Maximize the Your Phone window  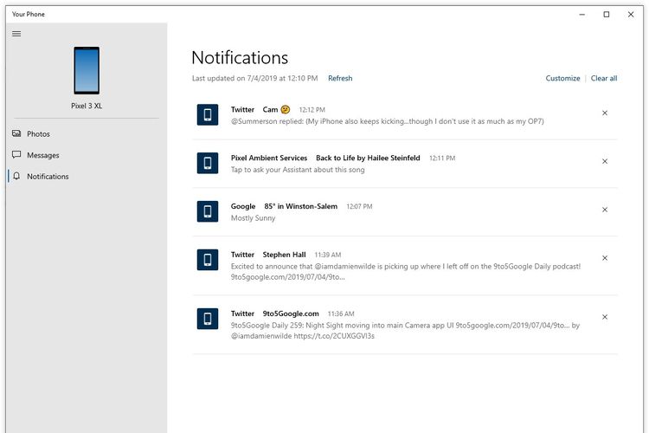click(x=607, y=15)
